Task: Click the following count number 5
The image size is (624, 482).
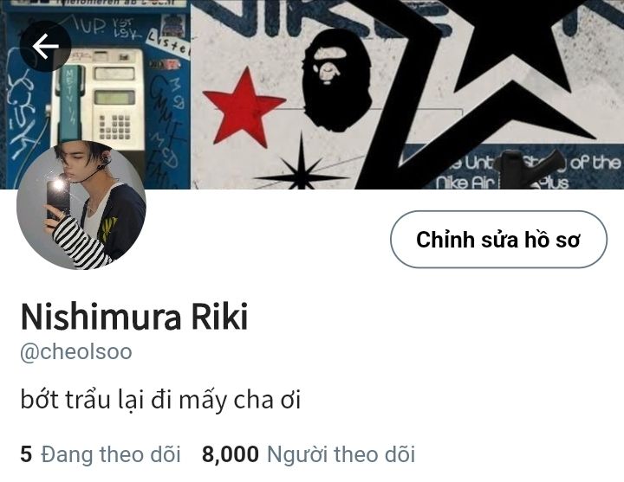Action: [26, 454]
